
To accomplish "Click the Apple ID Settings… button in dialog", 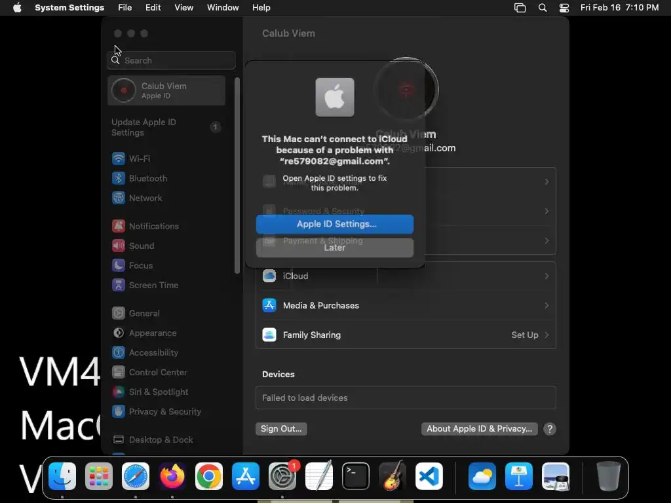I will click(335, 224).
